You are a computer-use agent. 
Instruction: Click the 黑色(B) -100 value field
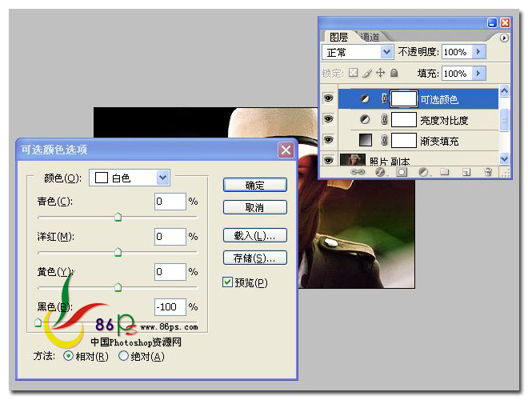[170, 306]
